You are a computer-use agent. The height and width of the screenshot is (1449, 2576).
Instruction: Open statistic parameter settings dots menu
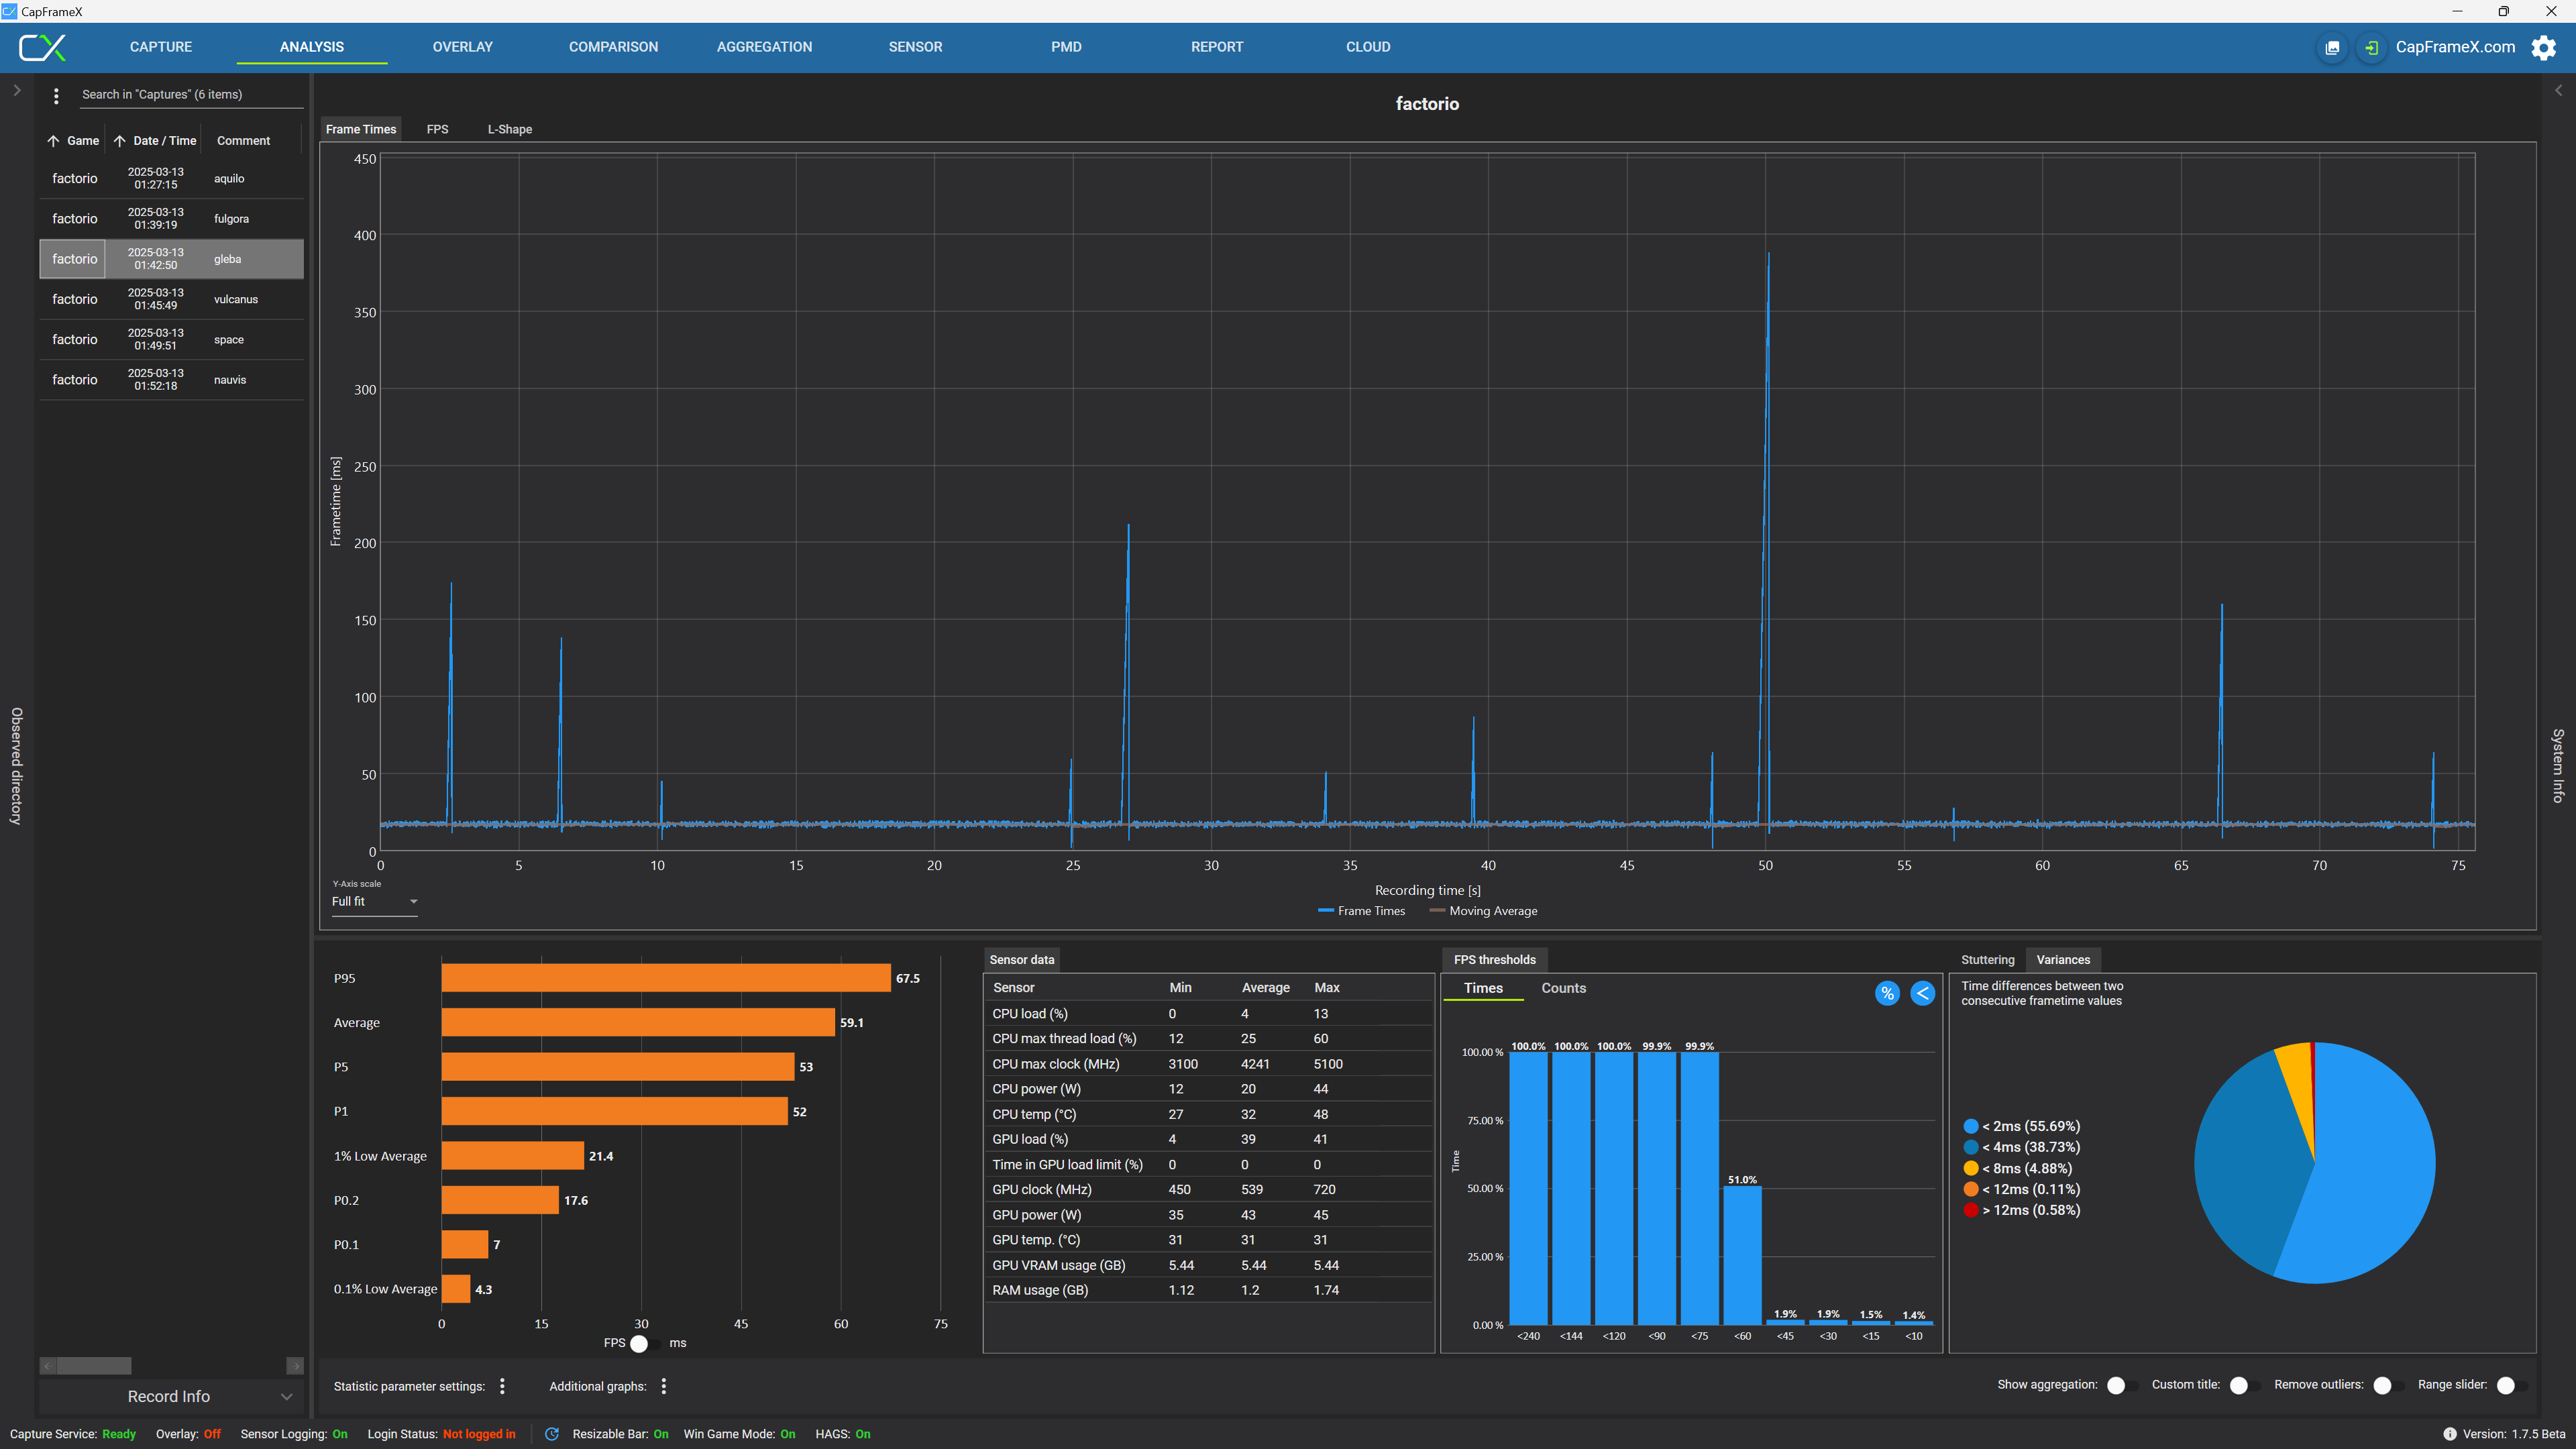point(502,1386)
